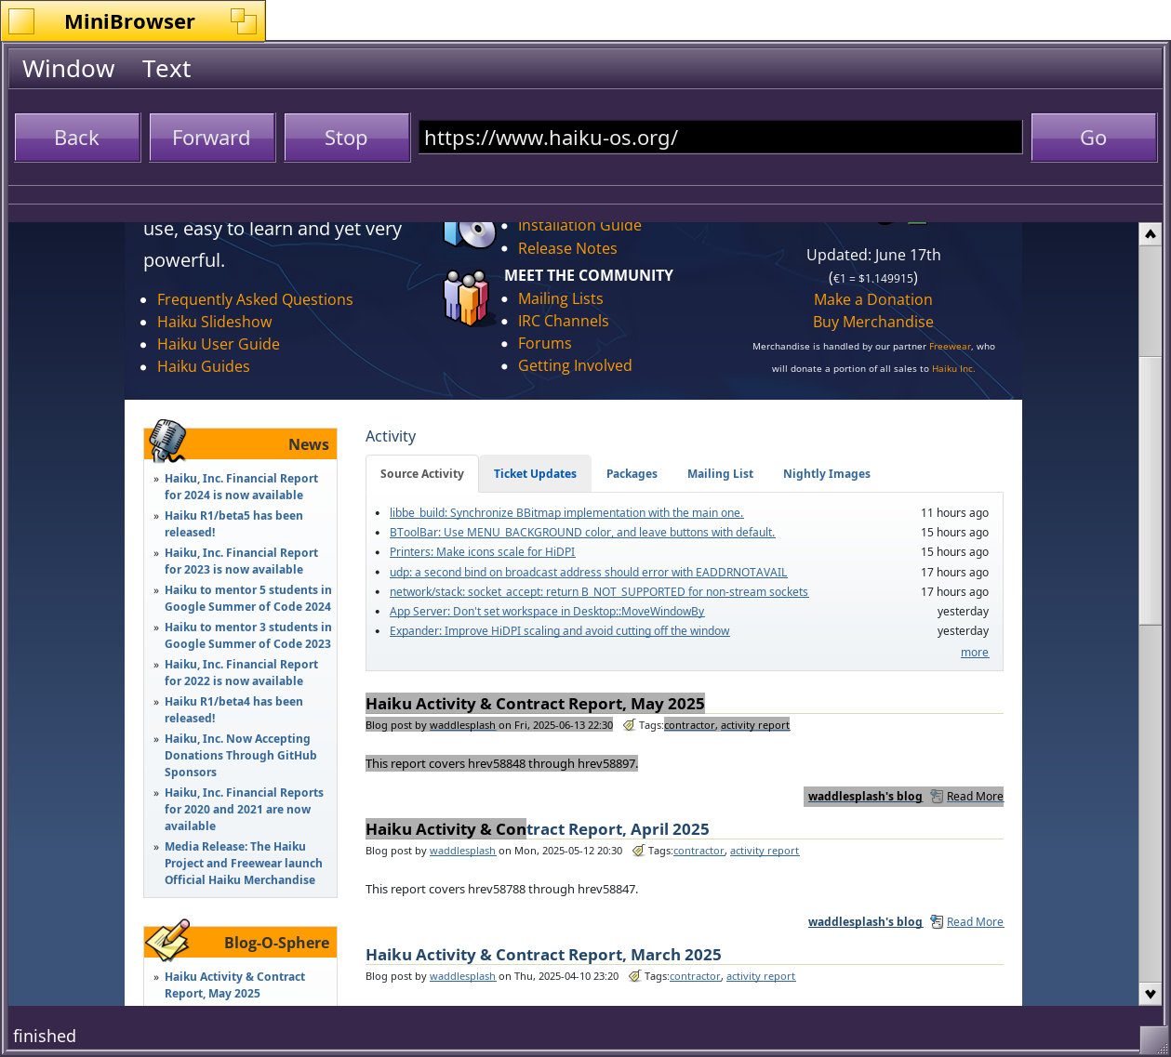Viewport: 1171px width, 1057px height.
Task: Switch to the Source Activity tab
Action: point(422,473)
